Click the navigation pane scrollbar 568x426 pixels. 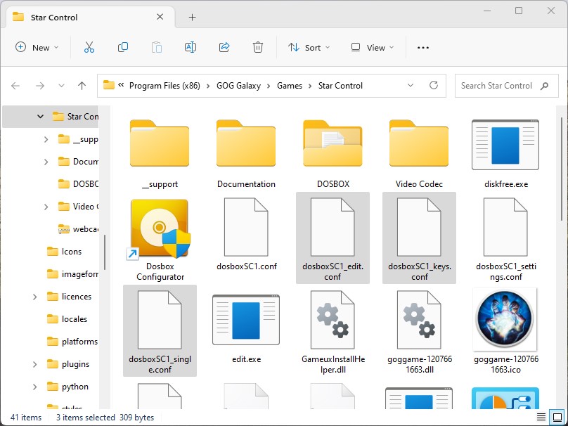tap(105, 252)
